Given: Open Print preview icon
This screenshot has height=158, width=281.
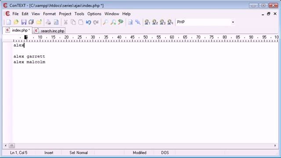Looking at the screenshot, I should [x=56, y=22].
